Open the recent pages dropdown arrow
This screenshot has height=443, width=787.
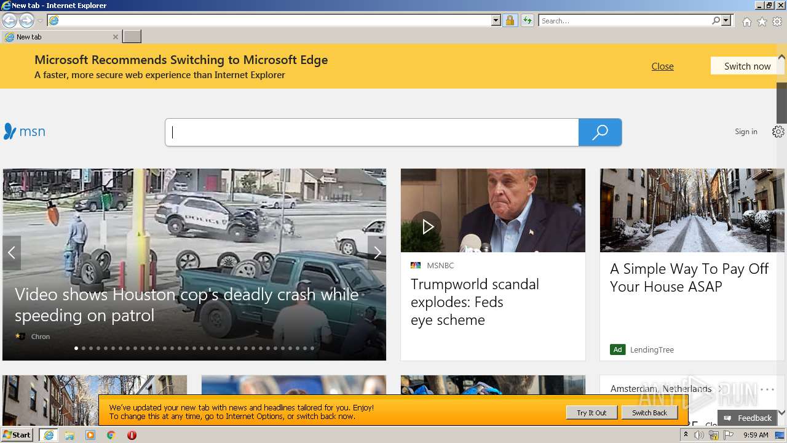pyautogui.click(x=40, y=21)
